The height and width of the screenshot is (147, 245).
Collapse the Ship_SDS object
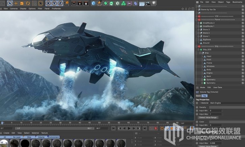(198, 50)
